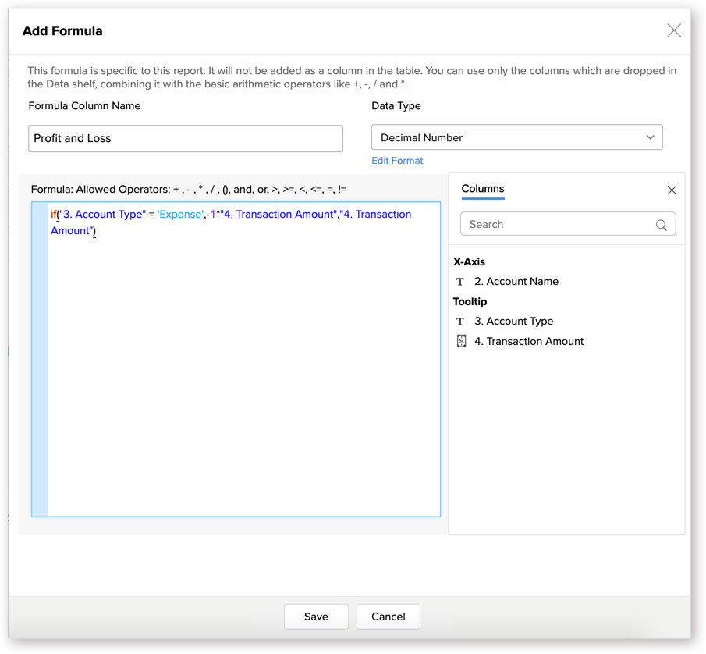The image size is (706, 654).
Task: Click text-type icon beside Account Name
Action: pos(460,282)
